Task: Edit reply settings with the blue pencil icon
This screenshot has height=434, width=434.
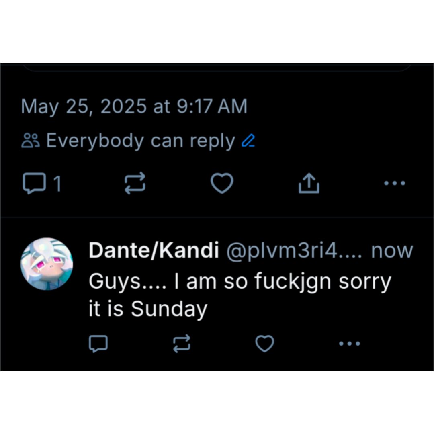Action: point(248,141)
